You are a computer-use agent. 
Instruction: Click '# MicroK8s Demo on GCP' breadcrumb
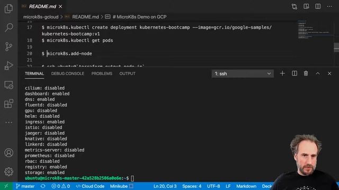tap(139, 17)
